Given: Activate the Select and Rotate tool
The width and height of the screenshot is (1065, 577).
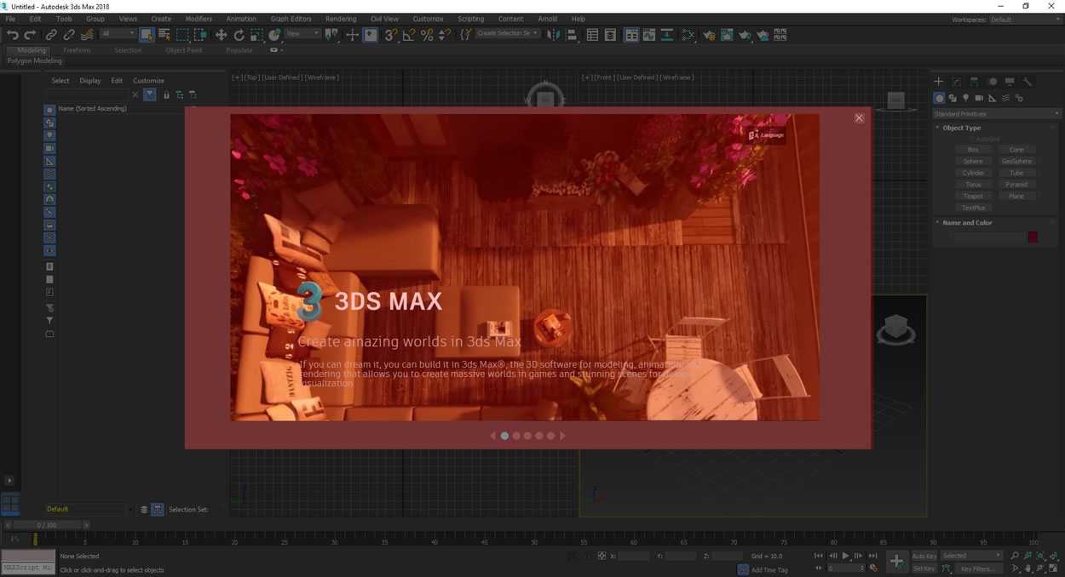Looking at the screenshot, I should click(239, 35).
